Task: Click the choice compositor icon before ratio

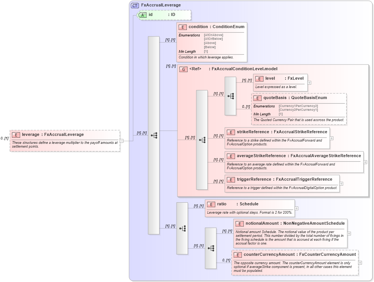Action: coord(183,228)
